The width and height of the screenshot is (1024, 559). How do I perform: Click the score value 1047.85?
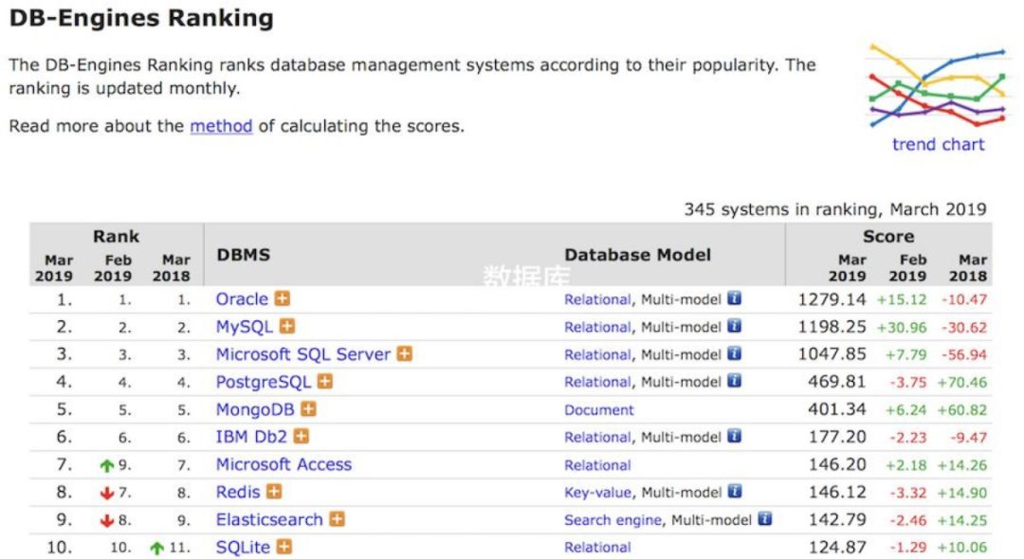click(x=832, y=354)
